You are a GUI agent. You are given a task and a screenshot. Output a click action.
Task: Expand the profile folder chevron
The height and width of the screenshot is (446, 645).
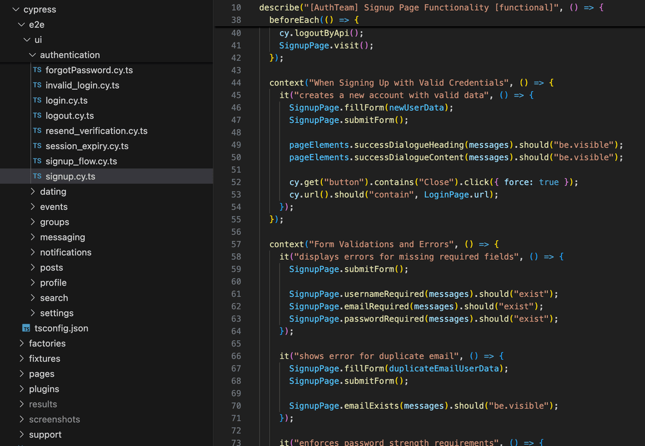32,283
